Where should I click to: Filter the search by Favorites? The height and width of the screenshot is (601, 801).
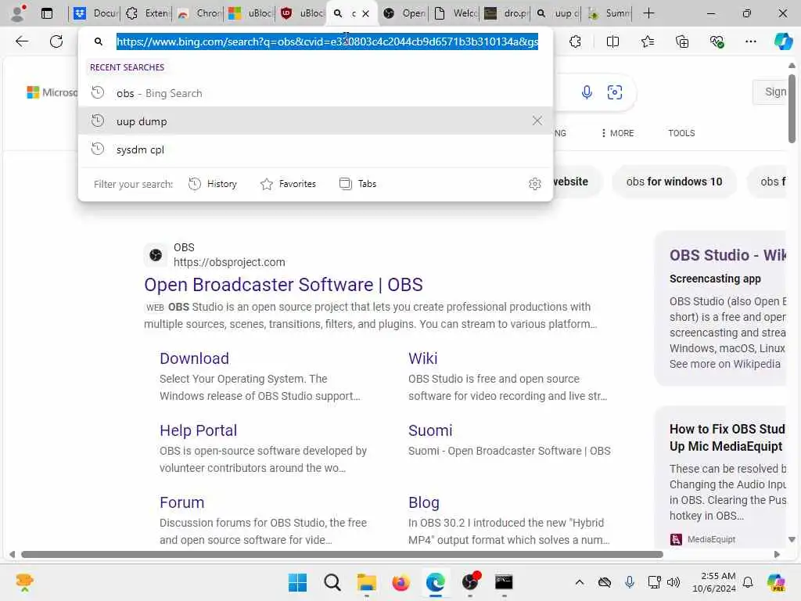pos(288,184)
